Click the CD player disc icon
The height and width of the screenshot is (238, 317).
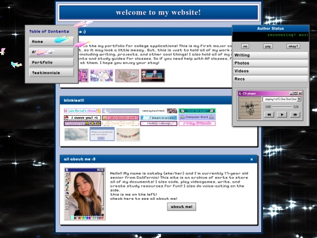click(x=240, y=93)
